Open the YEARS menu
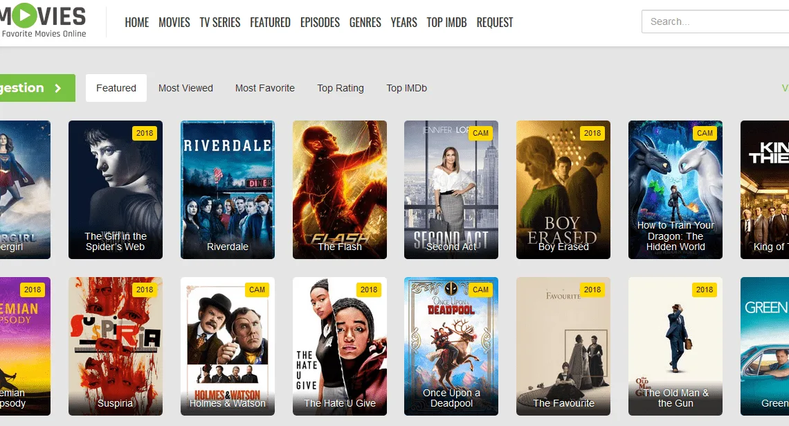 (404, 22)
